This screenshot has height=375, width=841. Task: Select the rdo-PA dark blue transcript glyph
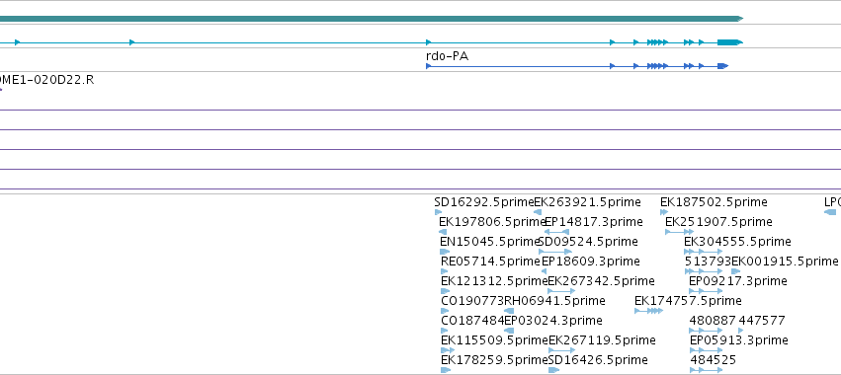[x=577, y=66]
